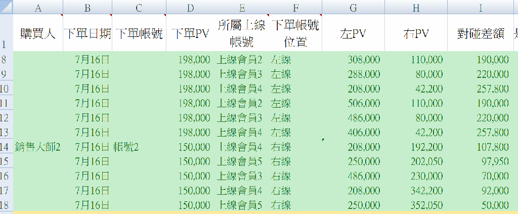Select the 506,000 left PV cell

(x=354, y=103)
